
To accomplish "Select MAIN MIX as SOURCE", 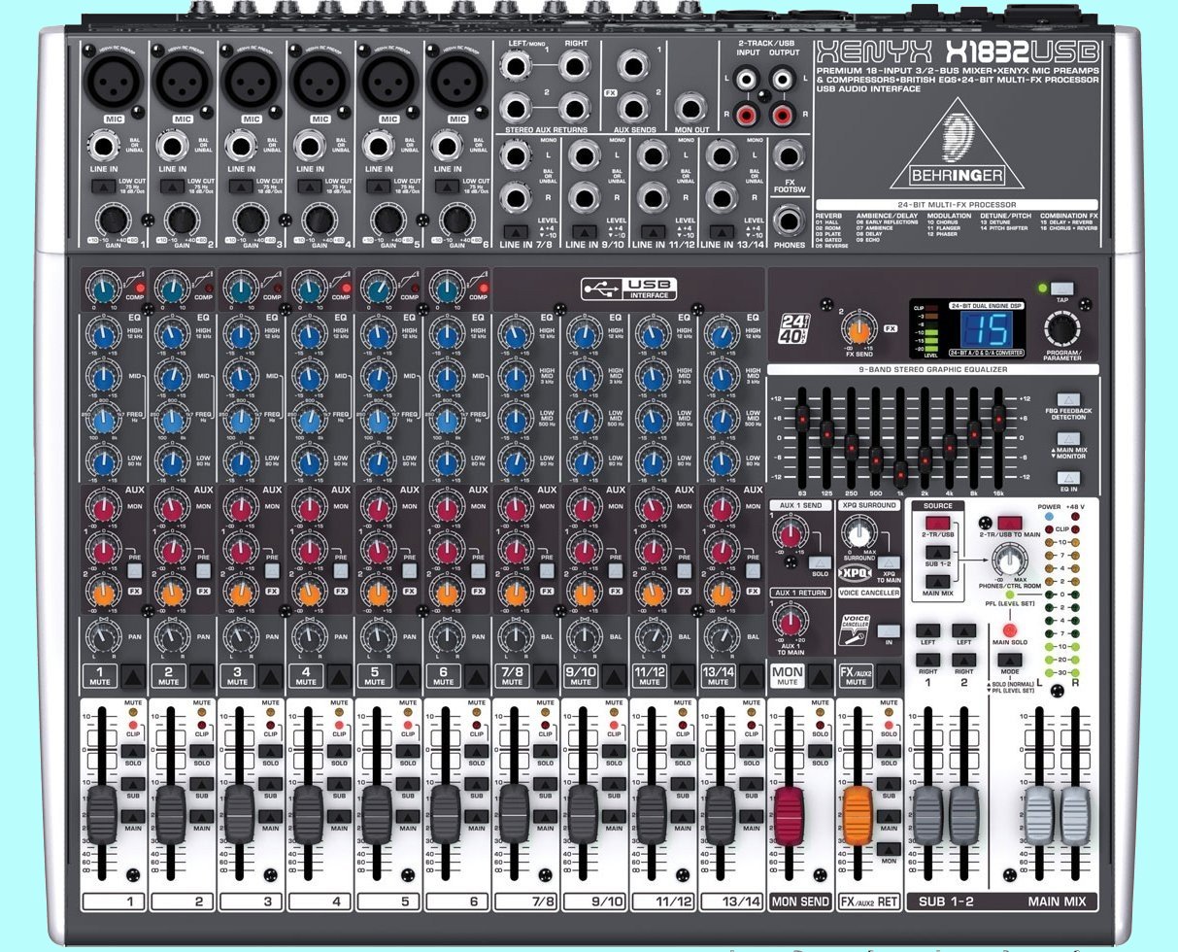I will click(936, 581).
